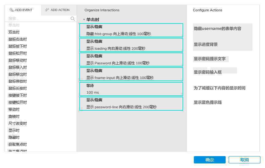The image size is (265, 168).
Task: Select the 移动时 event
Action: click(x=14, y=109)
